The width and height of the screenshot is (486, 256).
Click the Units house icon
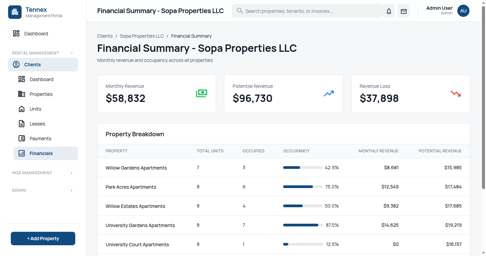[22, 109]
